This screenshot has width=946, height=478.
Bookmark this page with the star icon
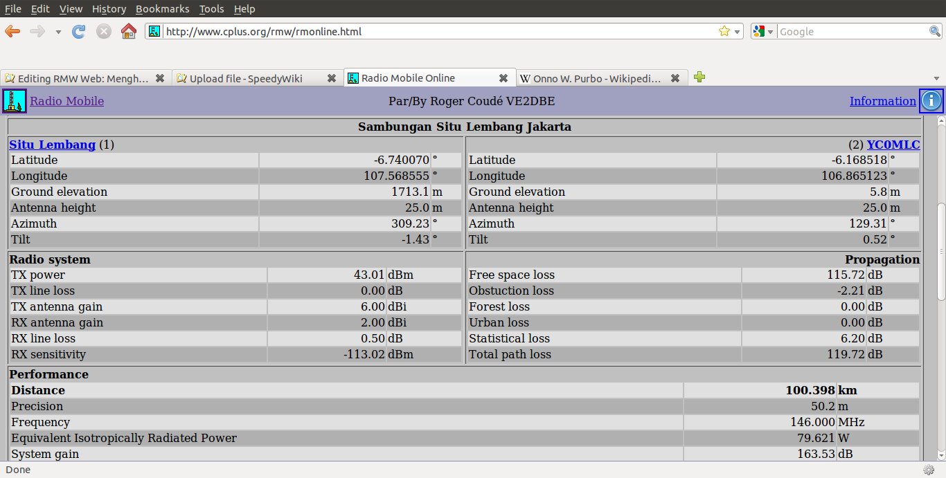point(724,31)
